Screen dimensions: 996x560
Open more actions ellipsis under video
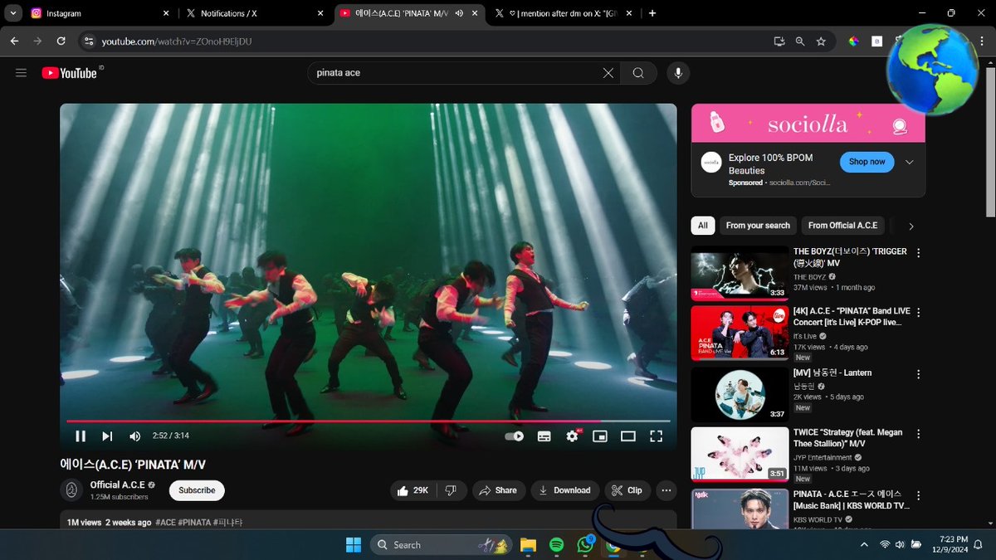(x=666, y=490)
